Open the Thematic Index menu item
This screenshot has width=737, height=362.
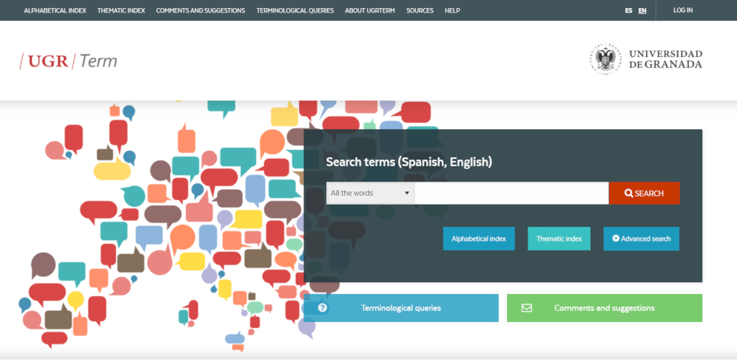pos(121,10)
